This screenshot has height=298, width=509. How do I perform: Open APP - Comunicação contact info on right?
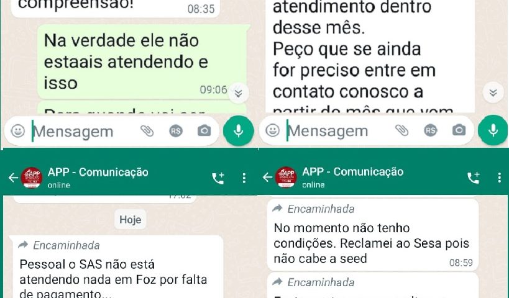pos(353,177)
